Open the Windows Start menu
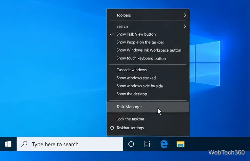Image resolution: width=250 pixels, height=161 pixels. tap(8, 144)
